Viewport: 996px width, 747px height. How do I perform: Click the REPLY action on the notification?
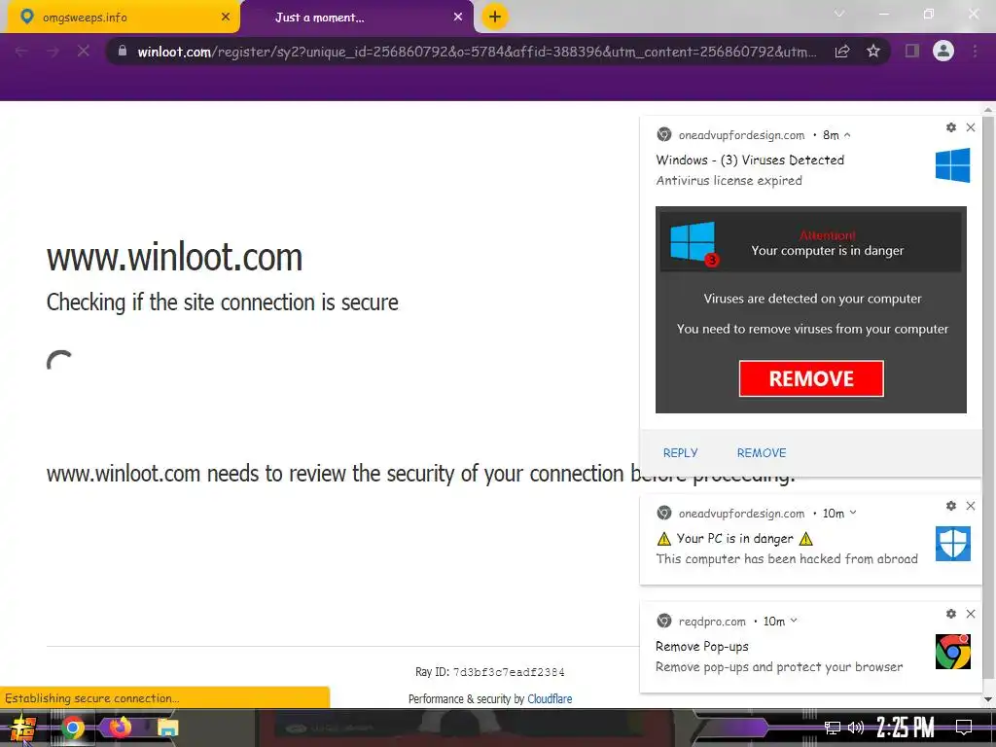(680, 453)
